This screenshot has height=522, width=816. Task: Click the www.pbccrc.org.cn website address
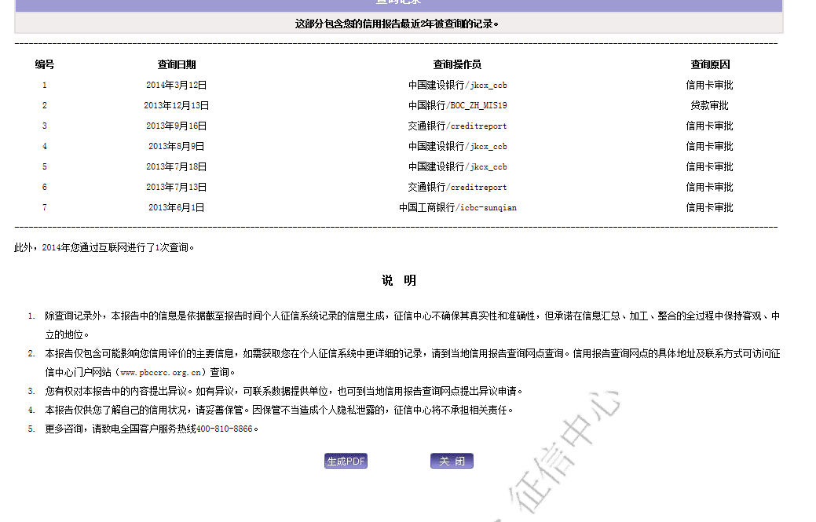pos(161,373)
